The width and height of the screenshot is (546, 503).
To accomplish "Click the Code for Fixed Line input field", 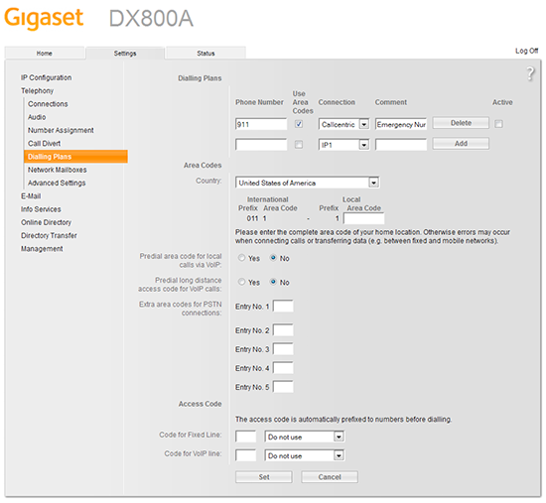I will pos(246,437).
